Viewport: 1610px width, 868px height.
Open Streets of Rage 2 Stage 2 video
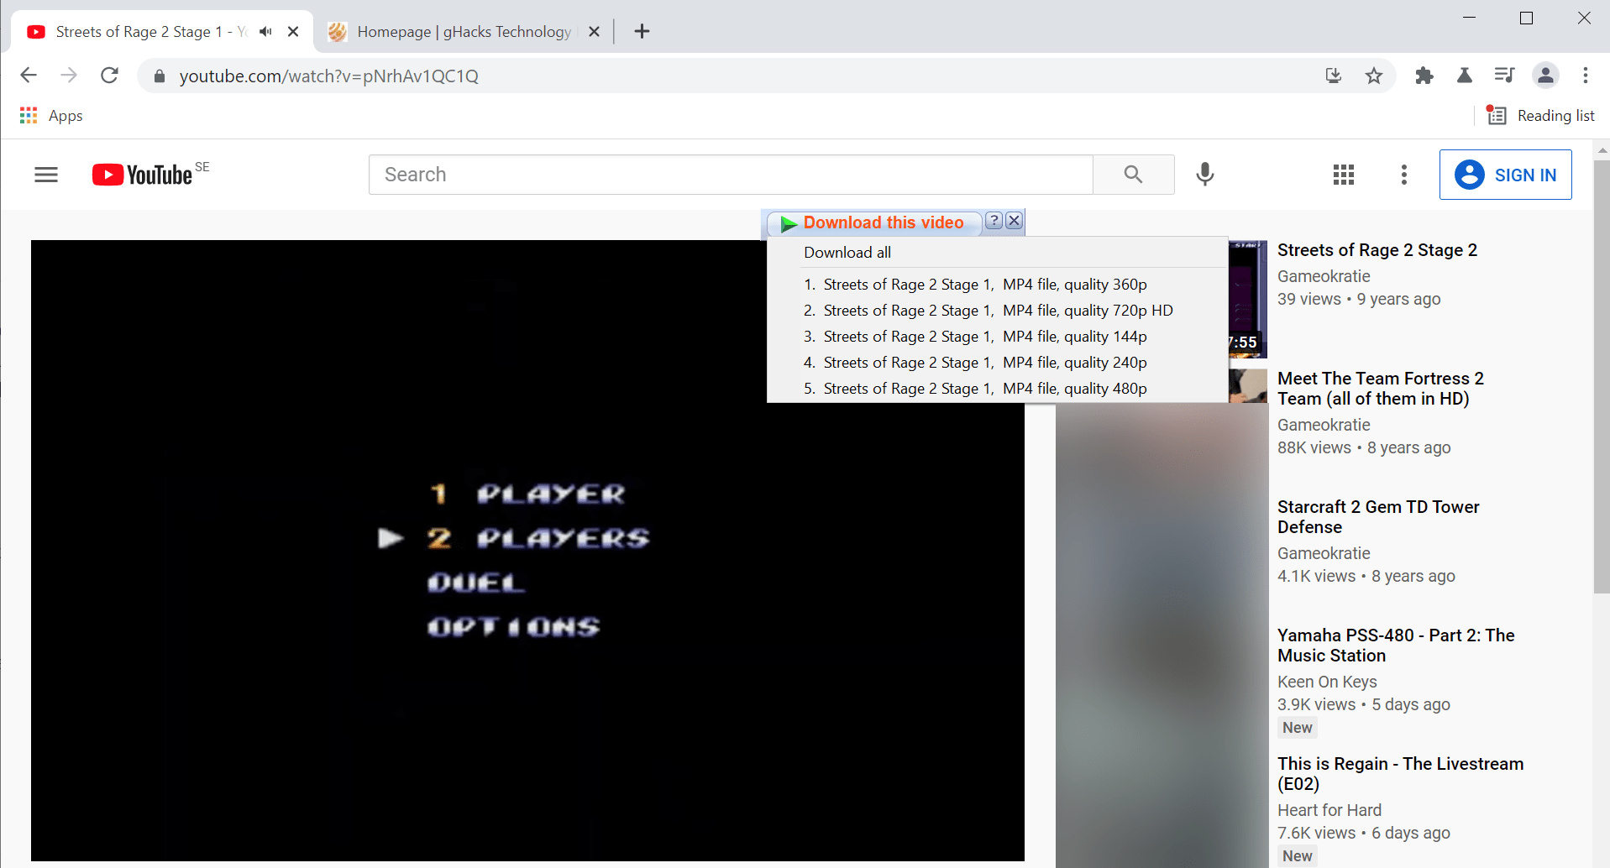[x=1377, y=250]
